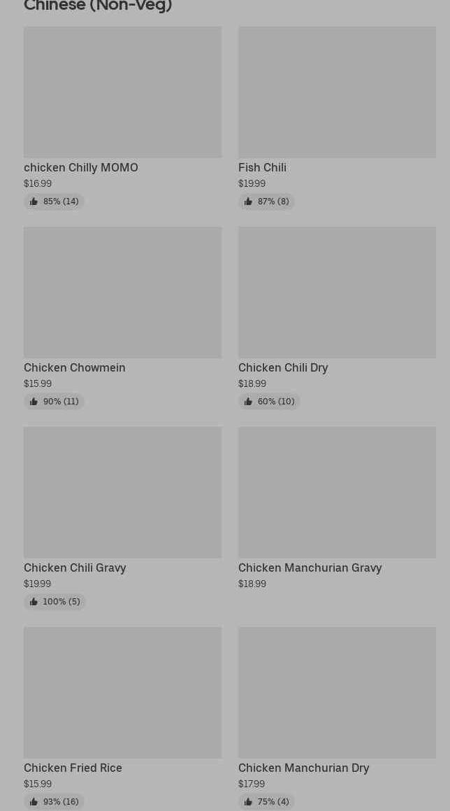The image size is (450, 811).
Task: Open the Chicken Chili Dry photo
Action: click(x=337, y=292)
